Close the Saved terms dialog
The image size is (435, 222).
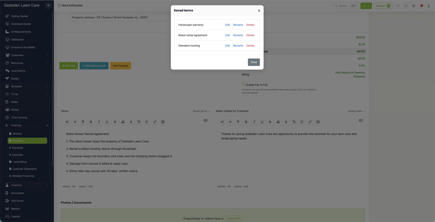tap(259, 11)
